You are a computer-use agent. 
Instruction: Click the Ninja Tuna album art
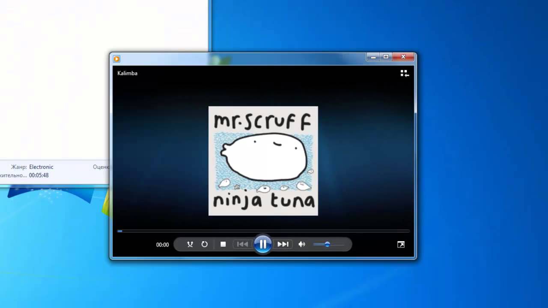pos(263,161)
